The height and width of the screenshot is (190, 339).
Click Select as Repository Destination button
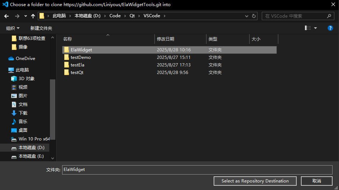255,181
